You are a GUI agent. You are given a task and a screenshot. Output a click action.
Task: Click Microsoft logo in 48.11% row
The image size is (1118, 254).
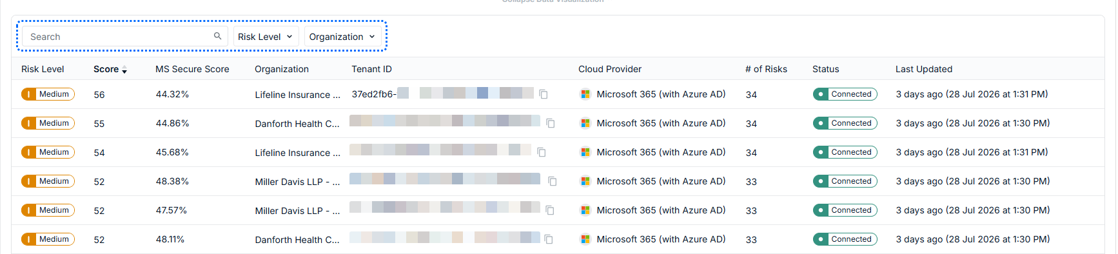[x=585, y=239]
